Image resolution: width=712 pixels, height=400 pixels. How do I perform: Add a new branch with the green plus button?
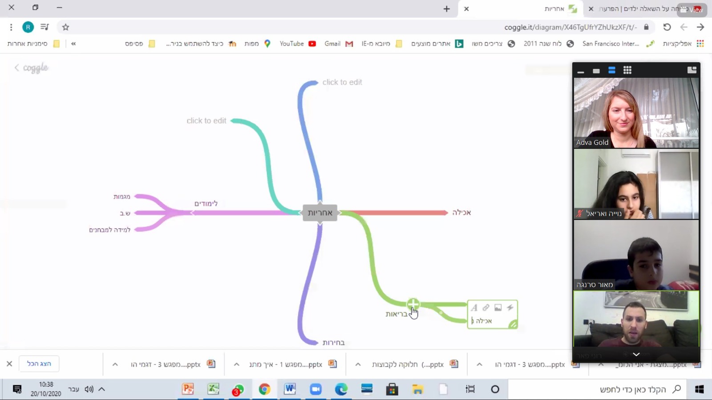coord(413,304)
